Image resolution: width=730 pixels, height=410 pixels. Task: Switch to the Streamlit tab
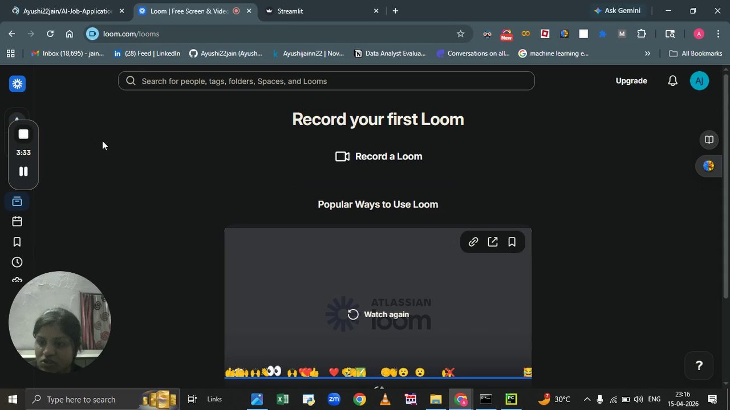click(322, 11)
